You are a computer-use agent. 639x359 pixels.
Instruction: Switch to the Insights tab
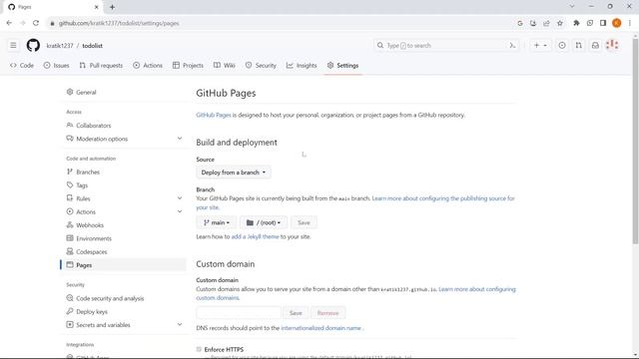click(x=302, y=65)
